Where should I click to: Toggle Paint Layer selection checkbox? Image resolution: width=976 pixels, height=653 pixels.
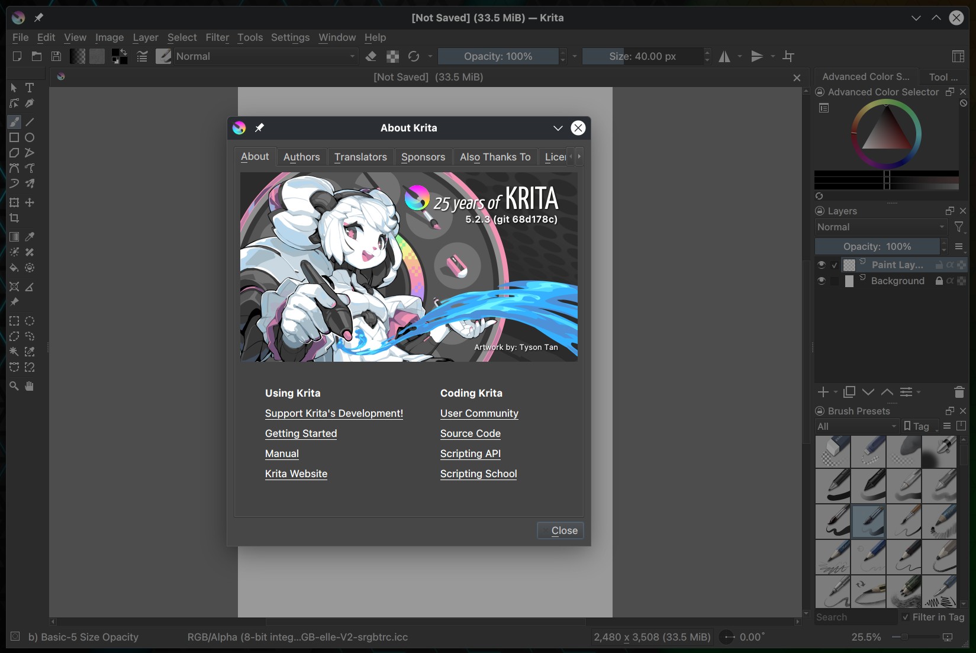coord(835,265)
